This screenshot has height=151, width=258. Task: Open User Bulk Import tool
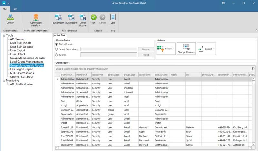20,43
